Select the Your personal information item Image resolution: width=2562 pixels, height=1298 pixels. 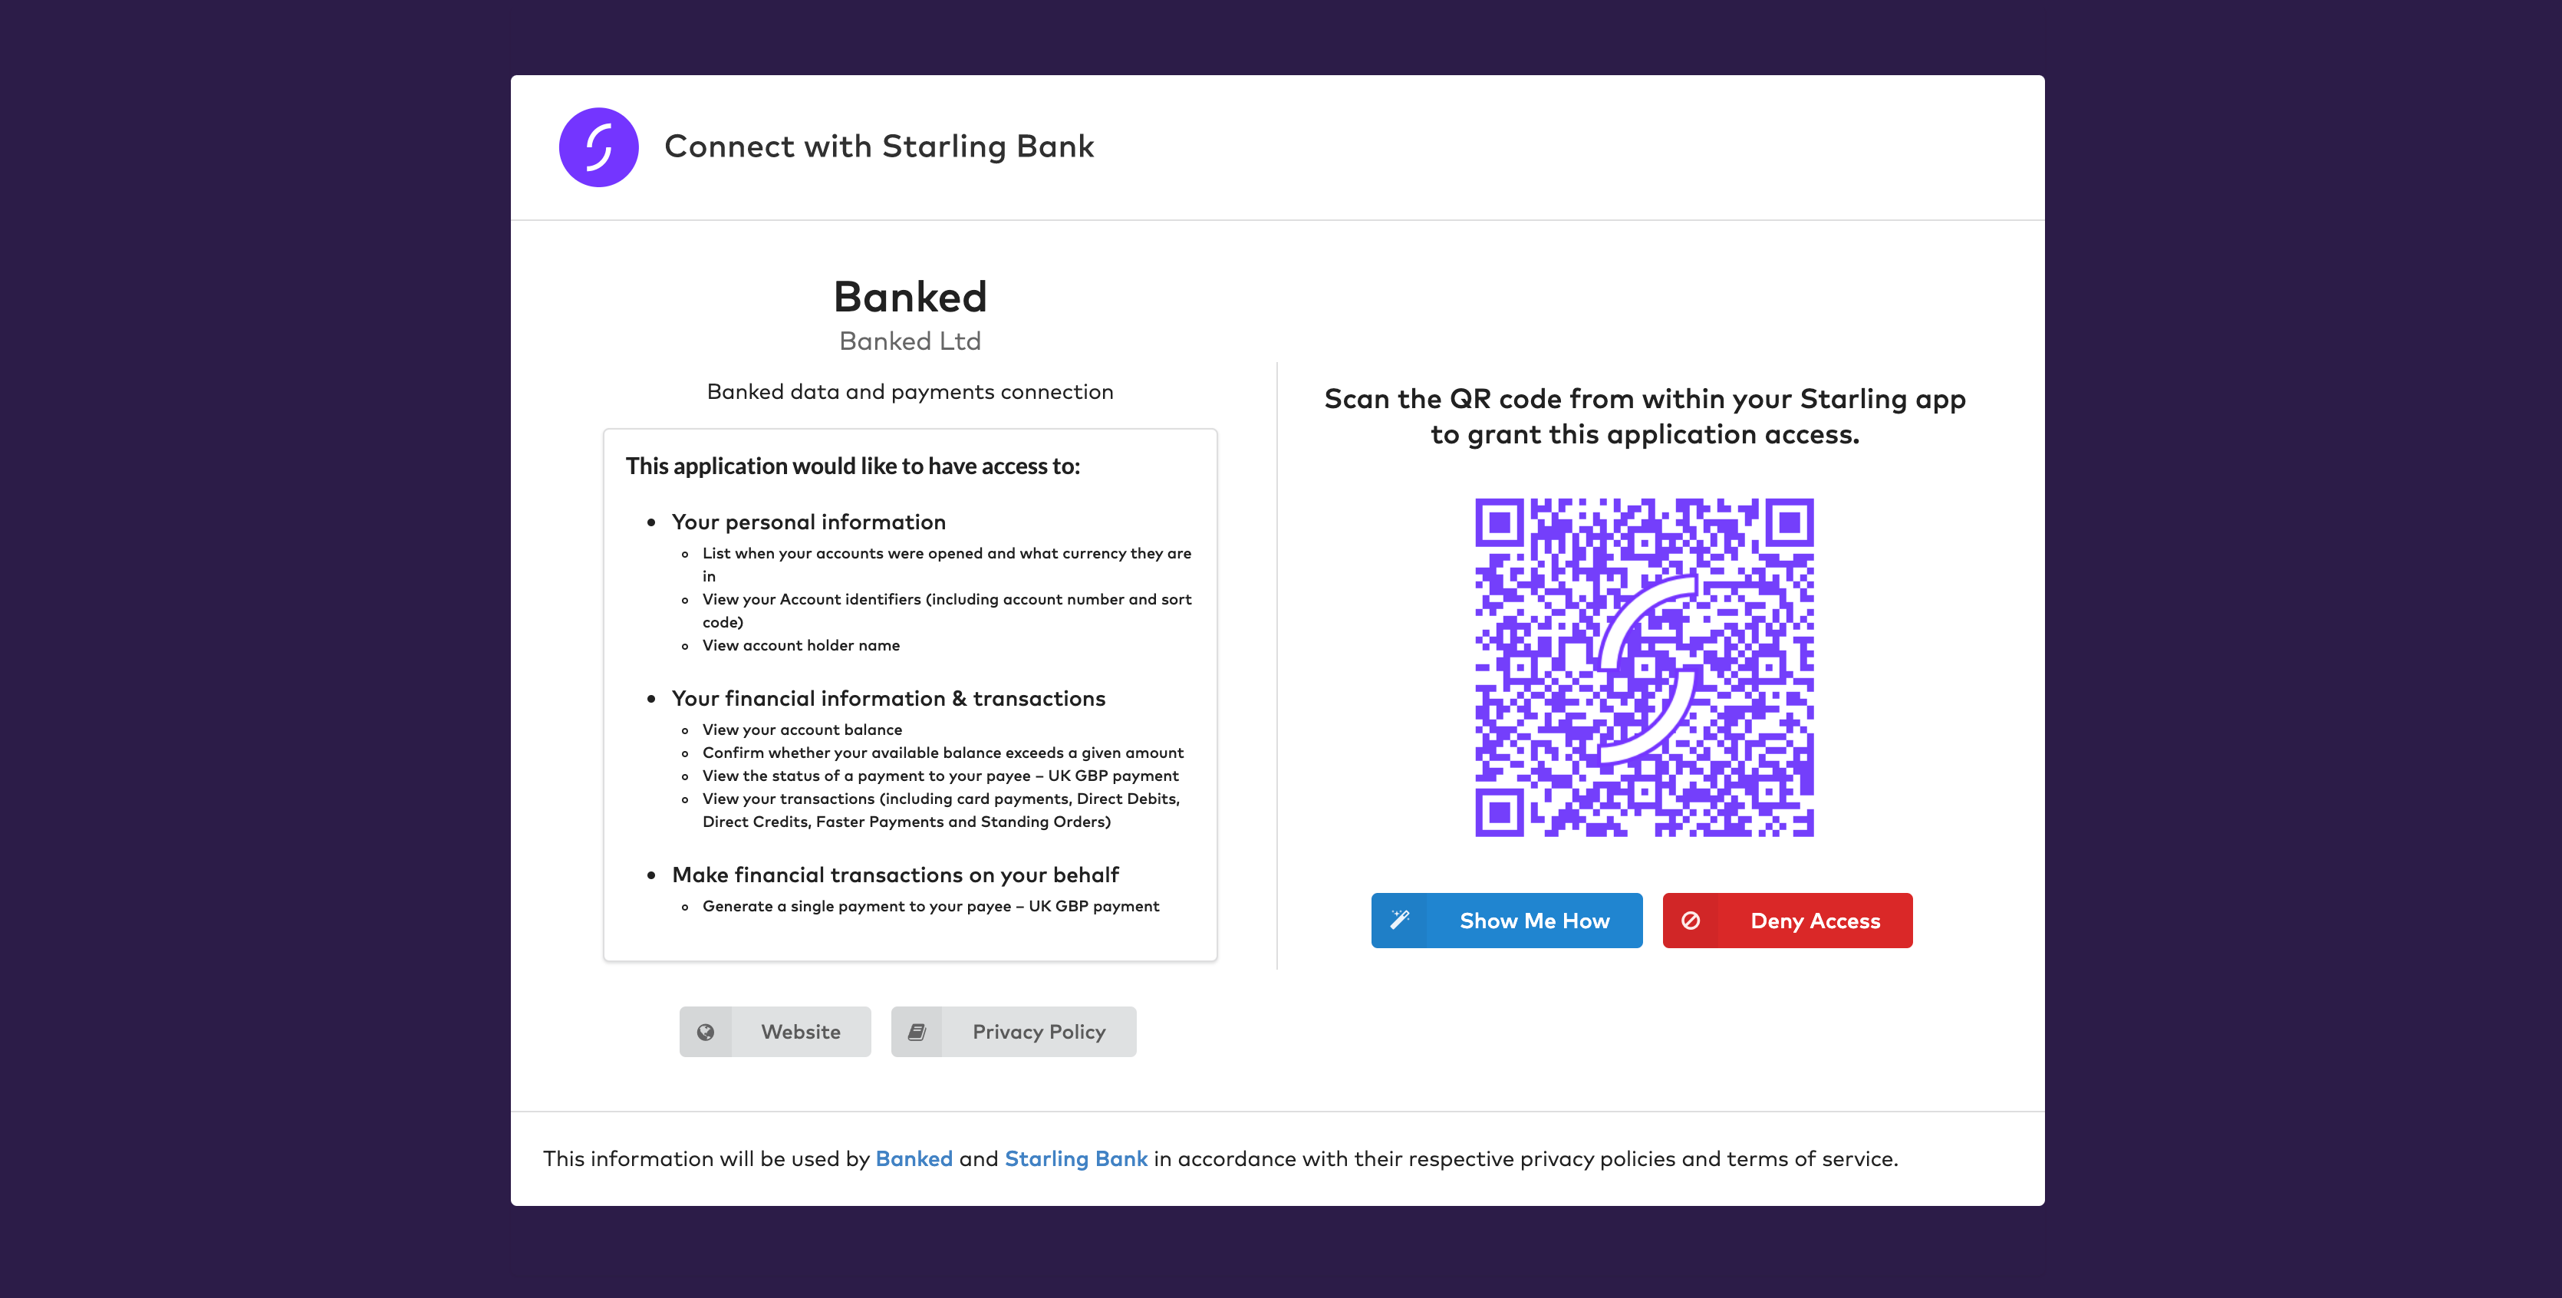pyautogui.click(x=808, y=522)
